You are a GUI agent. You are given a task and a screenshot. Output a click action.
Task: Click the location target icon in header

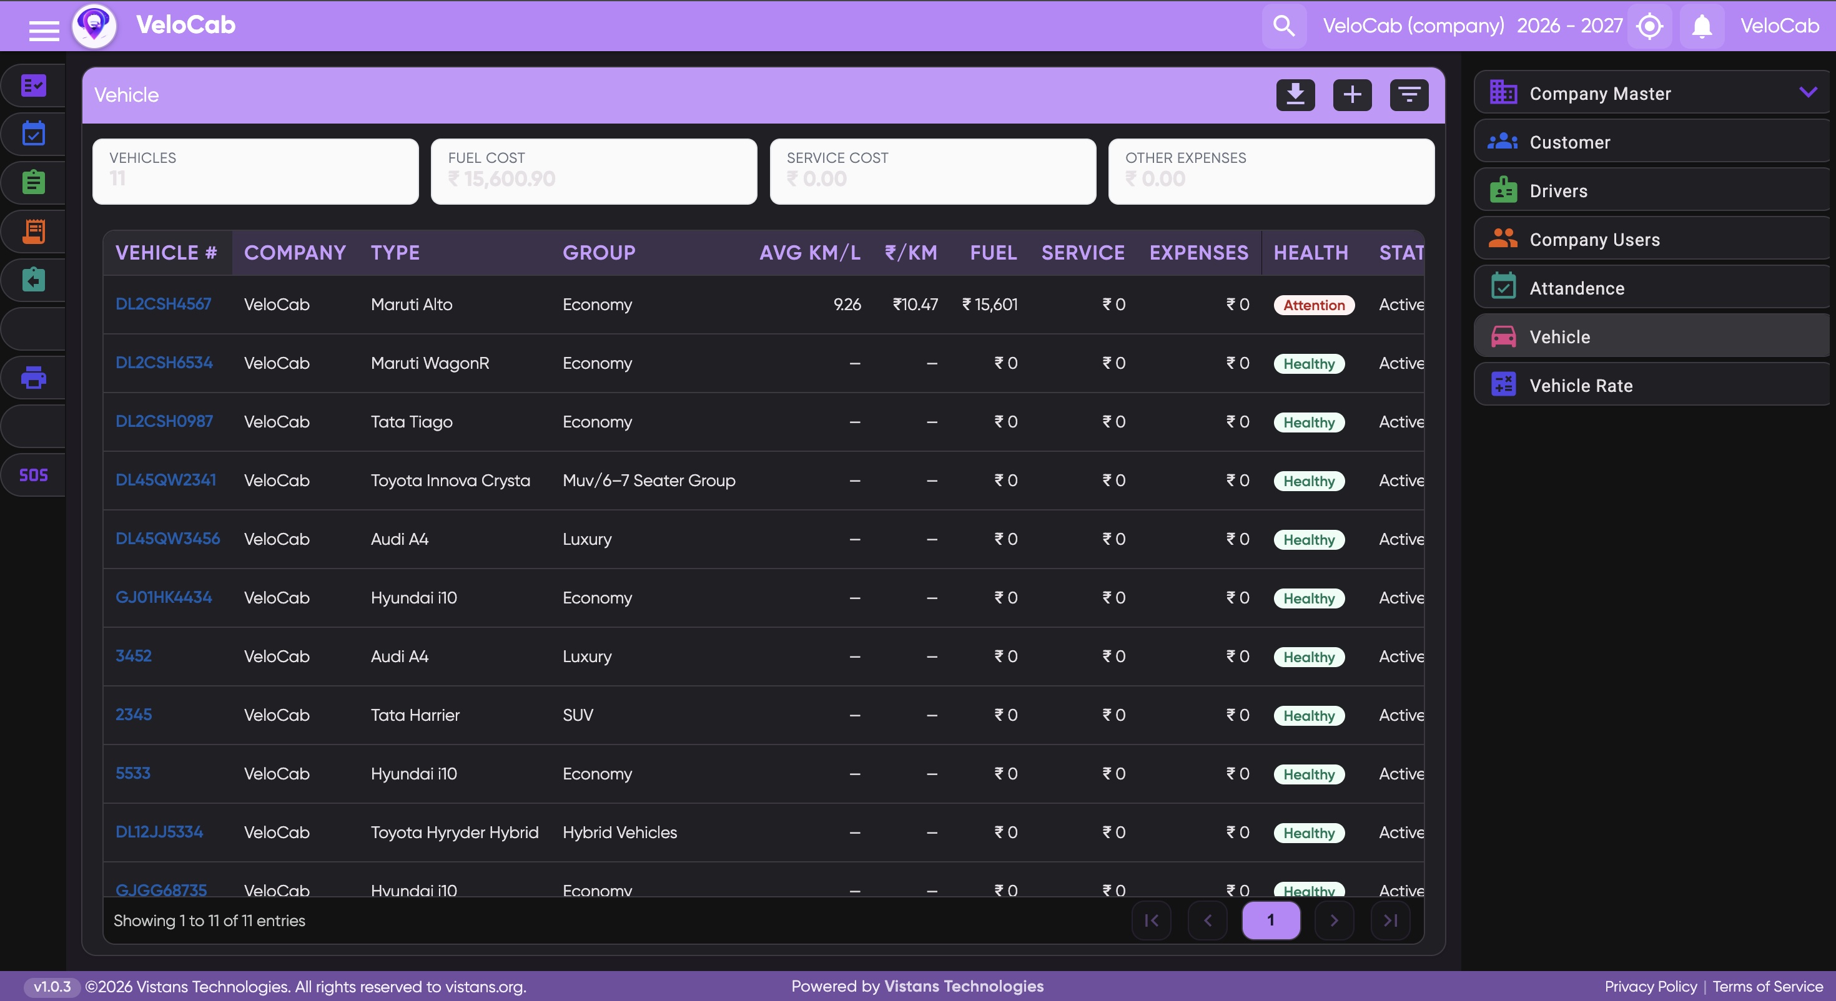[1649, 26]
